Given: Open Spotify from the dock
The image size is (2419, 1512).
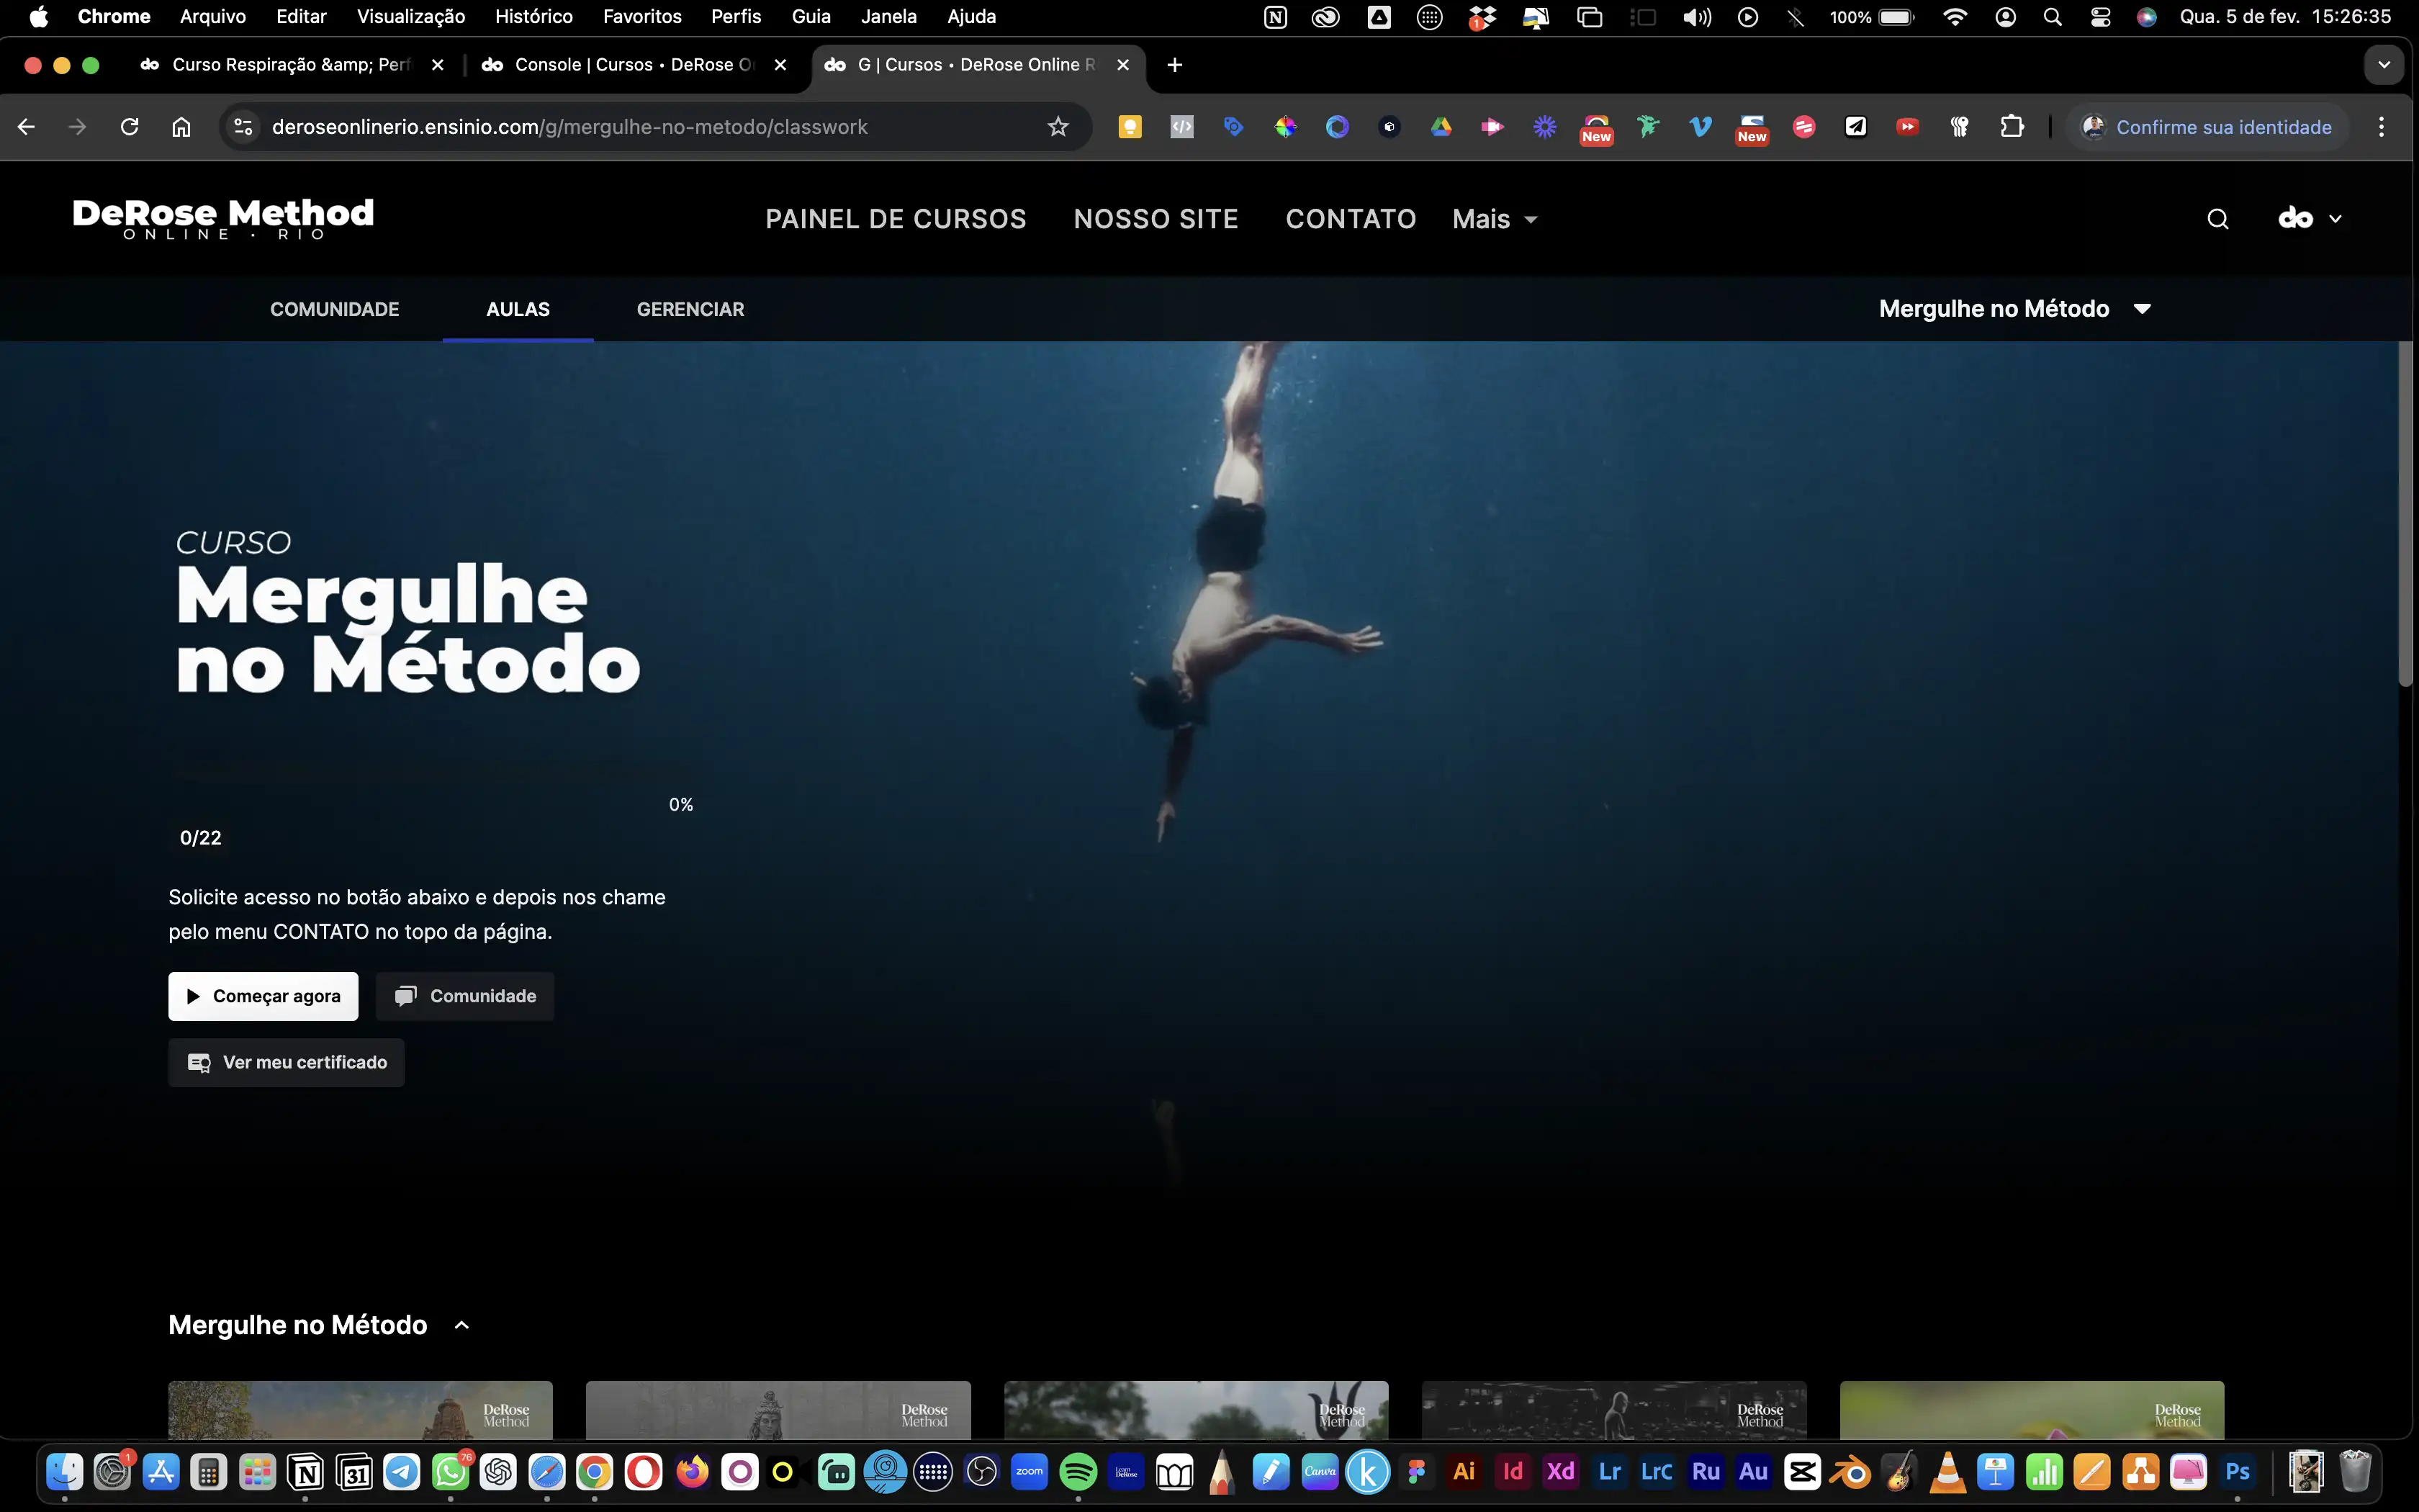Looking at the screenshot, I should [1078, 1472].
